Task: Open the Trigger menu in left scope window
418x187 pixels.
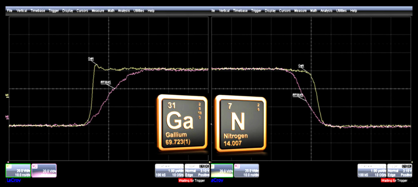Action: [x=54, y=11]
